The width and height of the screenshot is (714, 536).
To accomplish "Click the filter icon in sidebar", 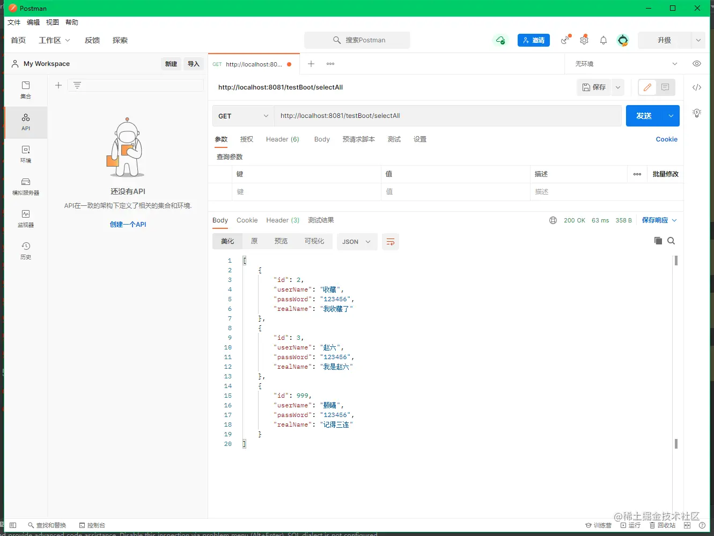I will [77, 85].
